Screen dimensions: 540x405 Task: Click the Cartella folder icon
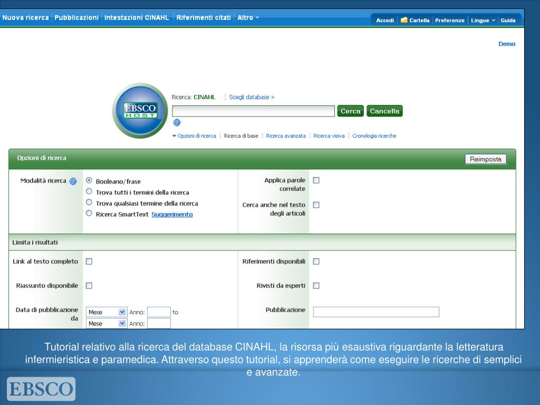tap(404, 20)
